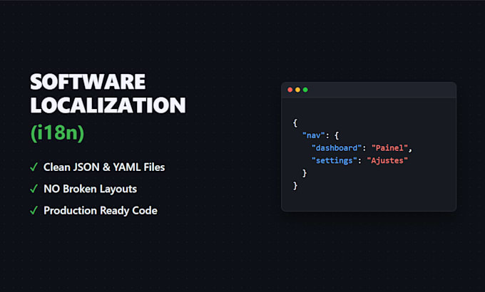Click the green checkmark beside Clean JSON & YAML Files
The width and height of the screenshot is (485, 292).
[34, 167]
